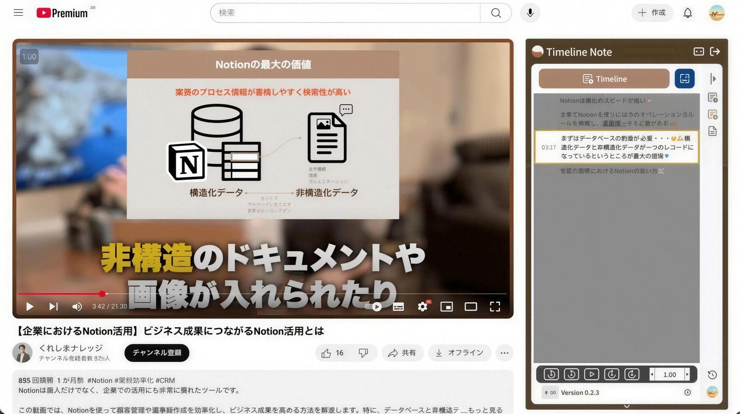Toggle the autoplay switch in the player
This screenshot has width=740, height=414.
pos(373,306)
